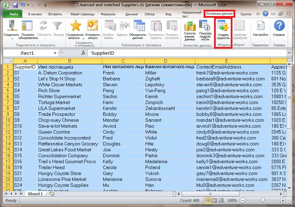
Task: Click Показать подробности icon
Action: (x=205, y=25)
